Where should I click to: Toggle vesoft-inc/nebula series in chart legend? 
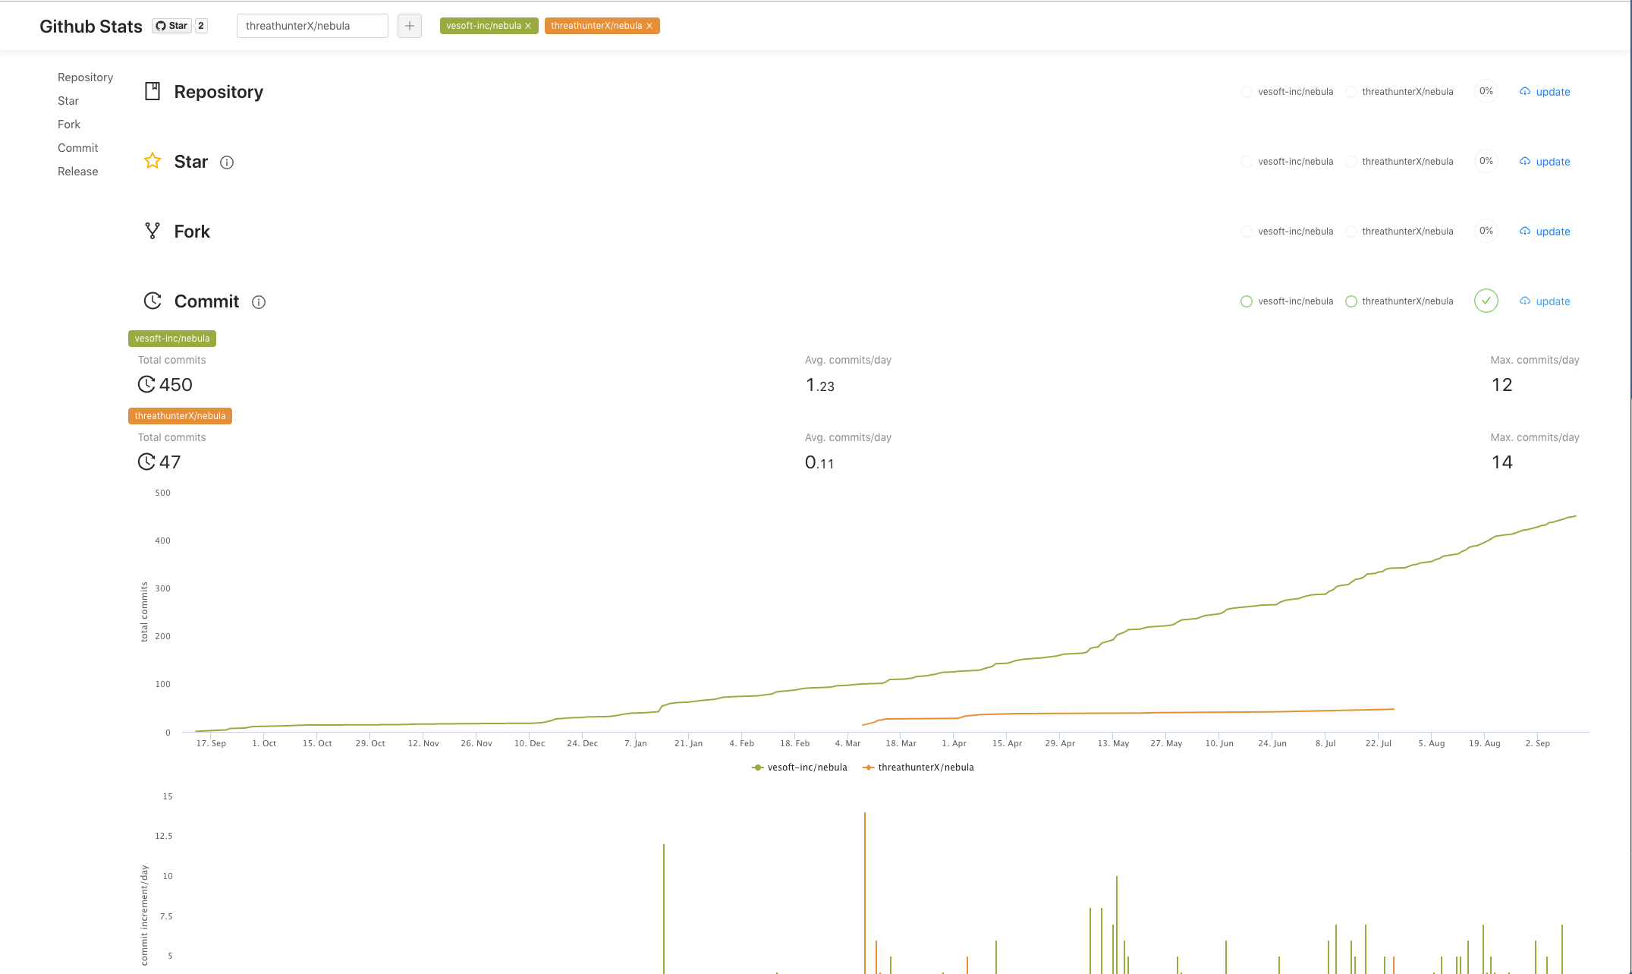tap(800, 768)
